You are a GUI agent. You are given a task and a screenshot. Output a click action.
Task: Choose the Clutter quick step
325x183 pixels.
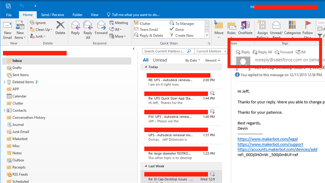click(x=143, y=24)
